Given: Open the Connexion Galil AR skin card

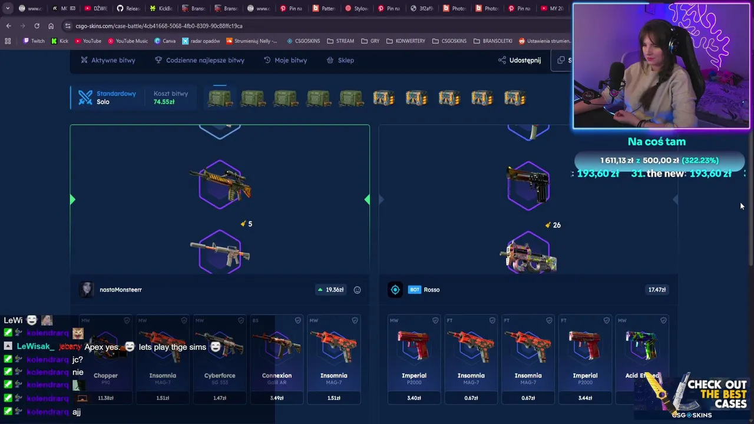Looking at the screenshot, I should click(x=276, y=360).
